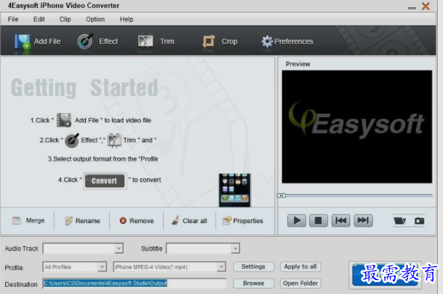Minimize the converter window
Screen dimensions: 443x294
click(412, 8)
